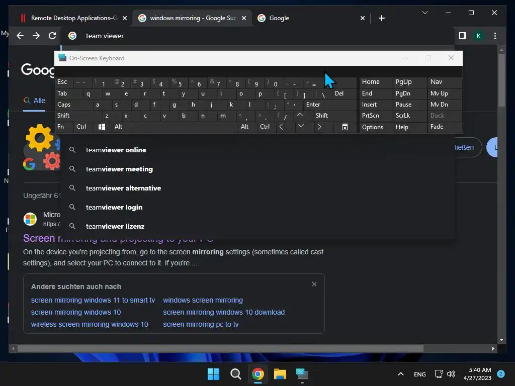The image size is (515, 386).
Task: Open a new Chrome tab
Action: coord(381,18)
